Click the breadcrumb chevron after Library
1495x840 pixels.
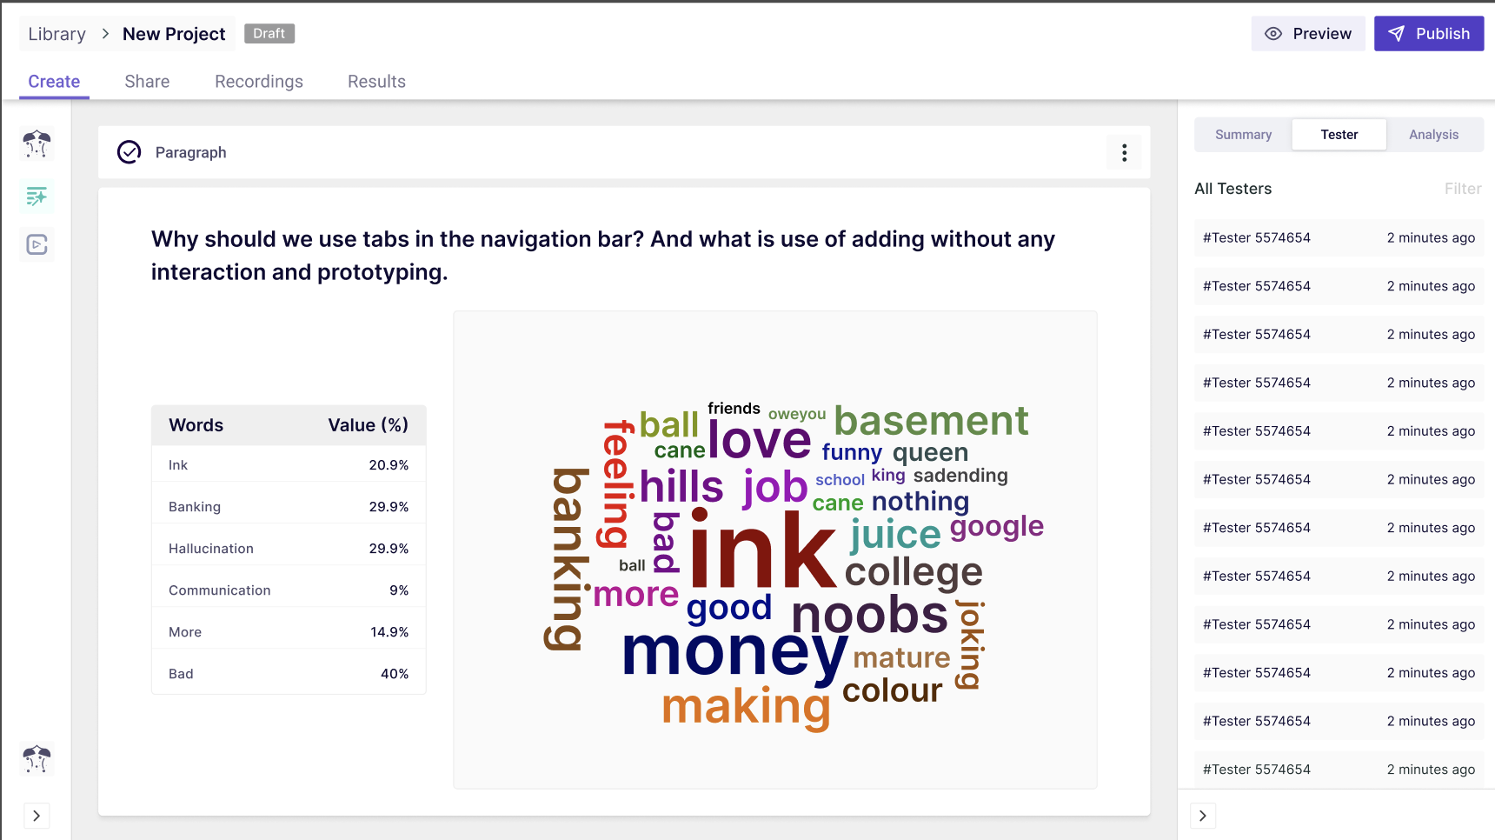point(105,34)
